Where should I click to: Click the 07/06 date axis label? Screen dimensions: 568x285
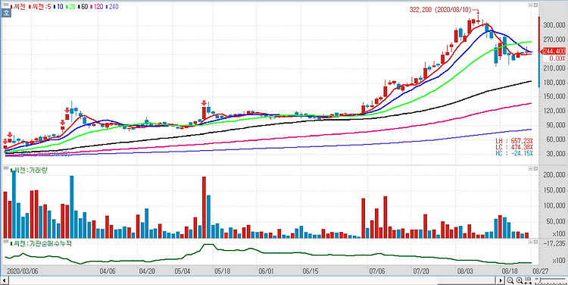[376, 271]
